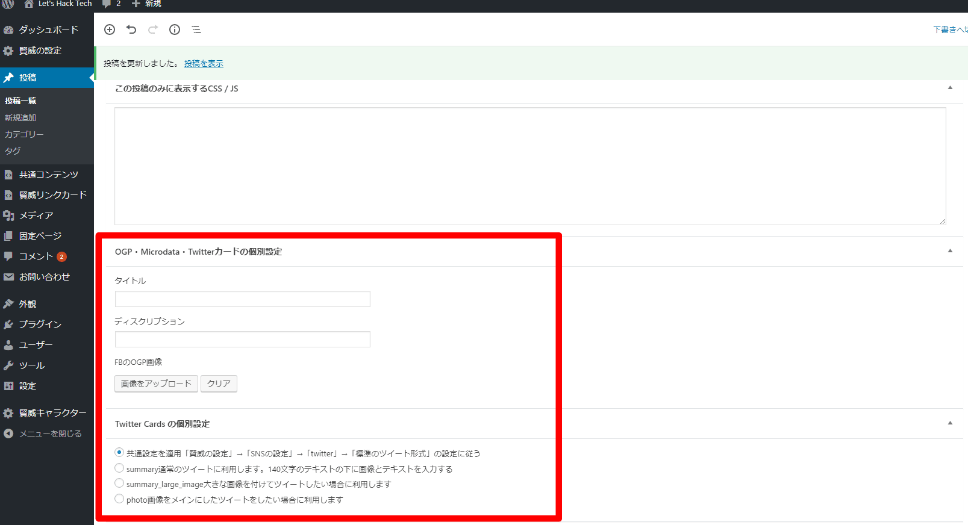968x525 pixels.
Task: Select 共通設定を適用 radio option
Action: tap(119, 452)
